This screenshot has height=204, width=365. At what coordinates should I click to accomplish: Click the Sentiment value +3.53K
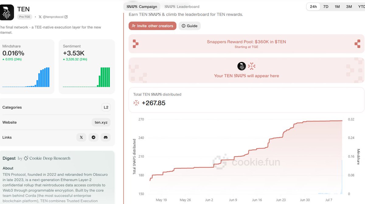(x=74, y=53)
